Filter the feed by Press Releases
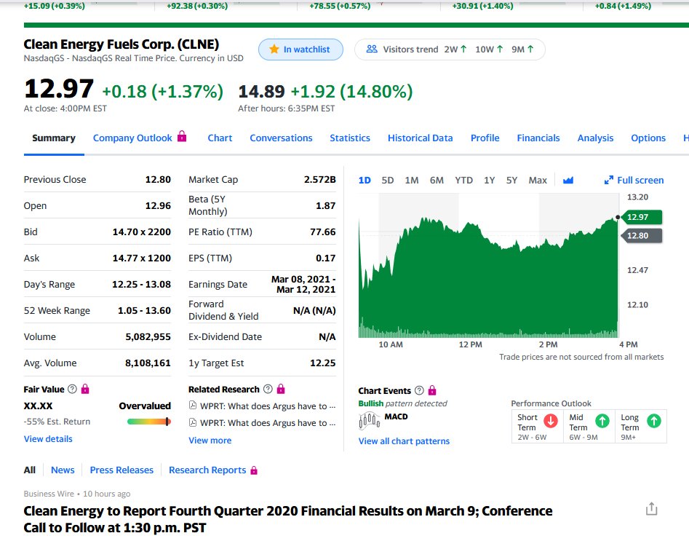 [x=122, y=470]
